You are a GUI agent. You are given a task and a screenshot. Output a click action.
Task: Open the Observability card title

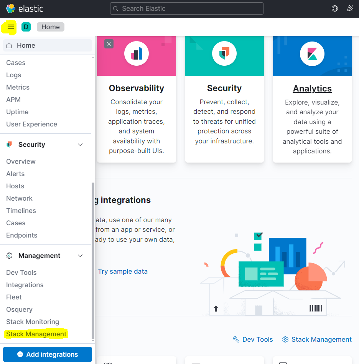[137, 88]
